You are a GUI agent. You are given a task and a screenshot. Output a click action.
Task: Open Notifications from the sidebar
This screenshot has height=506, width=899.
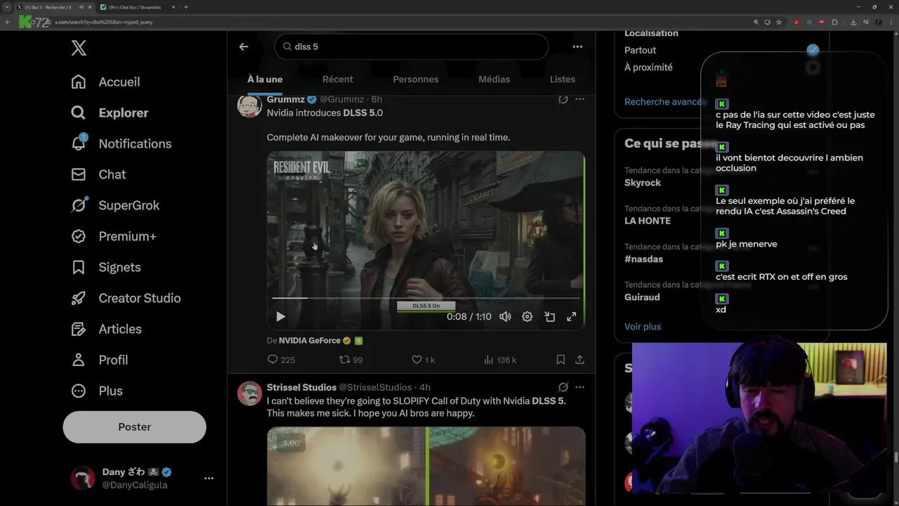point(121,143)
